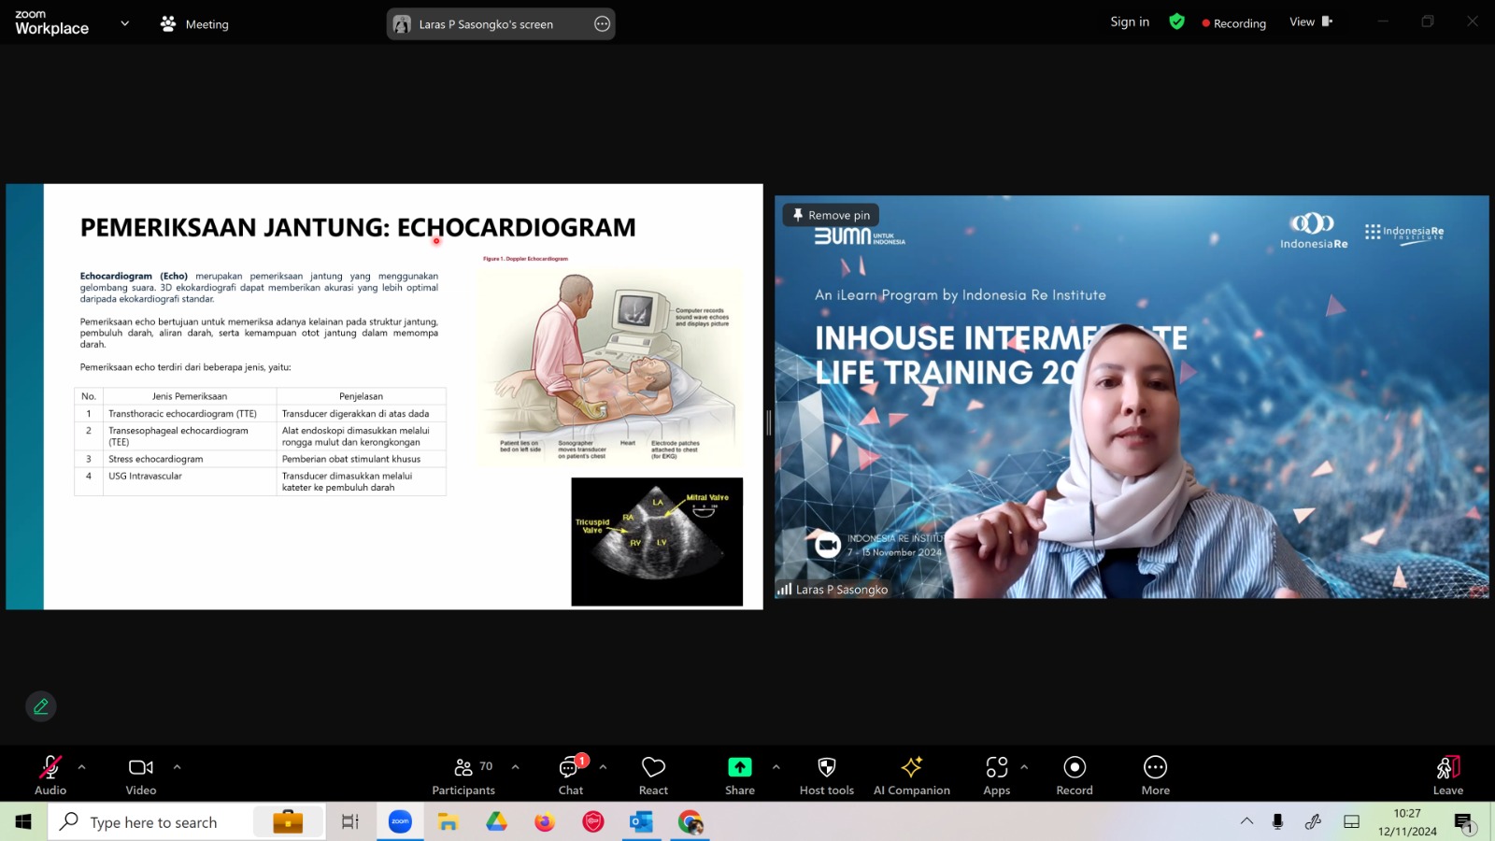Click the green Share button
Image resolution: width=1495 pixels, height=841 pixels.
pyautogui.click(x=740, y=775)
